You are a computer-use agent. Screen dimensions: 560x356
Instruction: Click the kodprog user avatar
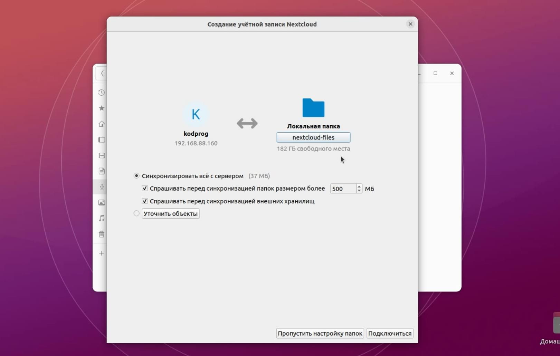click(x=196, y=114)
